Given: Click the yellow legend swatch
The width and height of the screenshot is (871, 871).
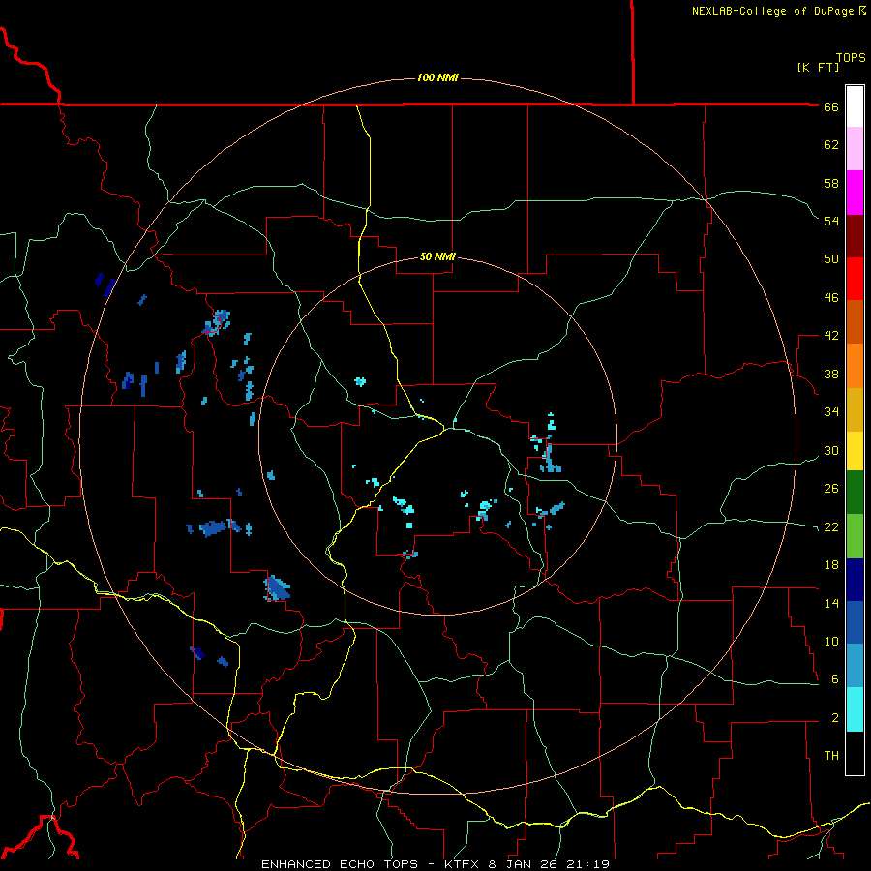Looking at the screenshot, I should tap(855, 451).
